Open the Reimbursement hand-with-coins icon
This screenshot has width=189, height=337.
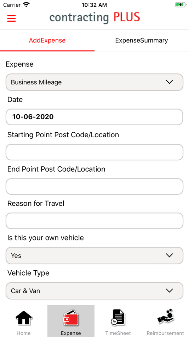pos(165,316)
